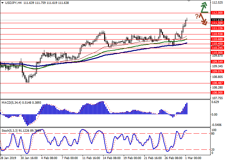Viewport: 225px width, 161px height.
Task: Click the 108.000 bottom price label
Action: pyautogui.click(x=218, y=92)
